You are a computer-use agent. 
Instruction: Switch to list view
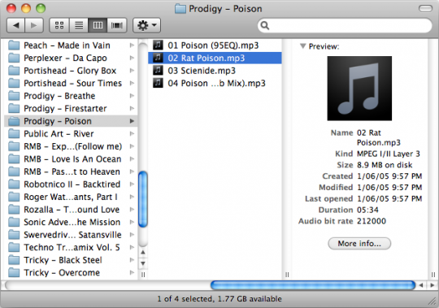(79, 25)
